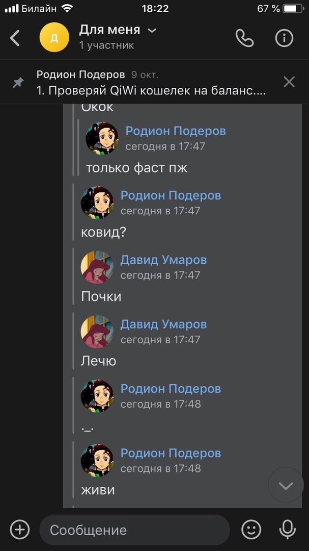
Task: Dismiss the pinned message with X
Action: (289, 82)
